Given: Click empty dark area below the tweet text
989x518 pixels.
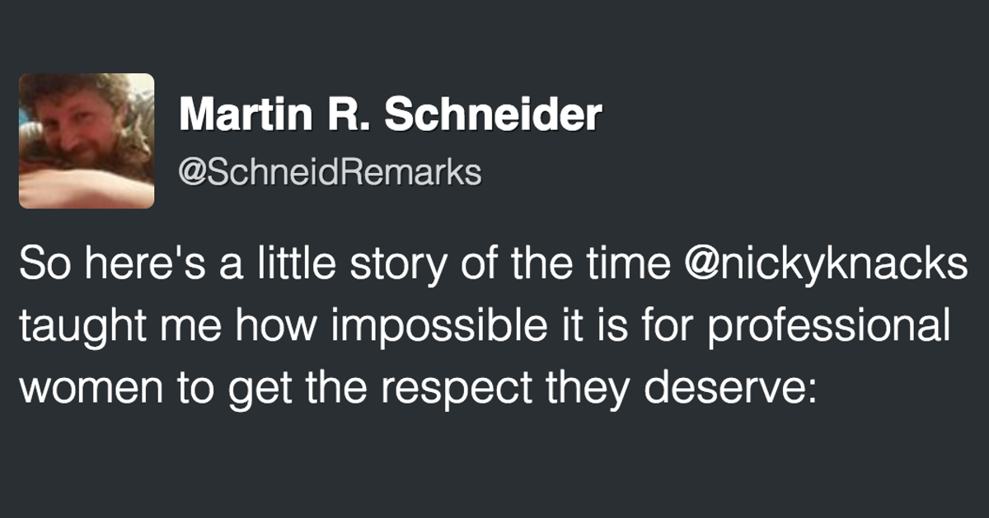Looking at the screenshot, I should pos(494,469).
